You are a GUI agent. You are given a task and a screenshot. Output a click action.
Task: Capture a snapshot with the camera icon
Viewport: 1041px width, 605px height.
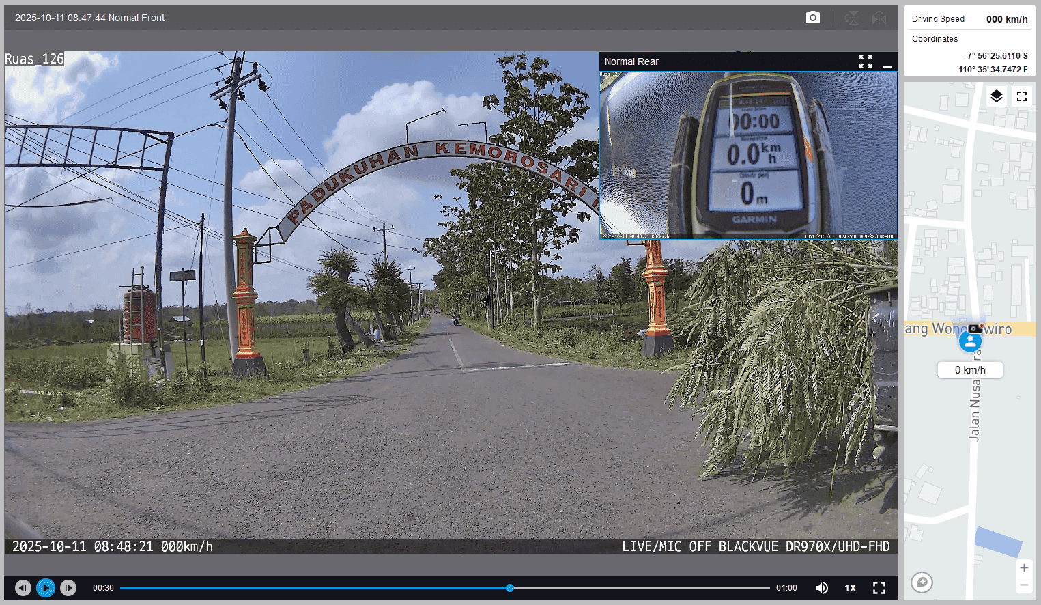(812, 18)
